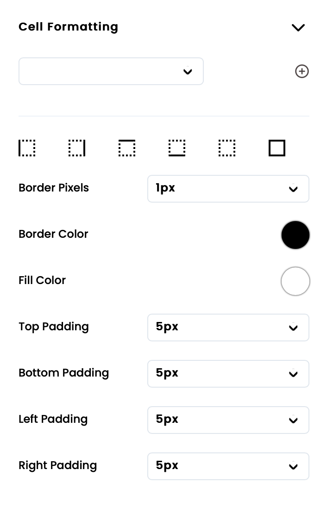Open the Top Padding dropdown
The width and height of the screenshot is (327, 507).
(228, 327)
